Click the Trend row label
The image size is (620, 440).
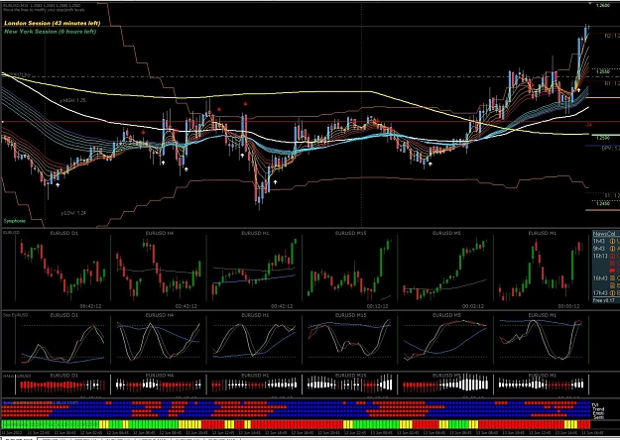point(597,408)
